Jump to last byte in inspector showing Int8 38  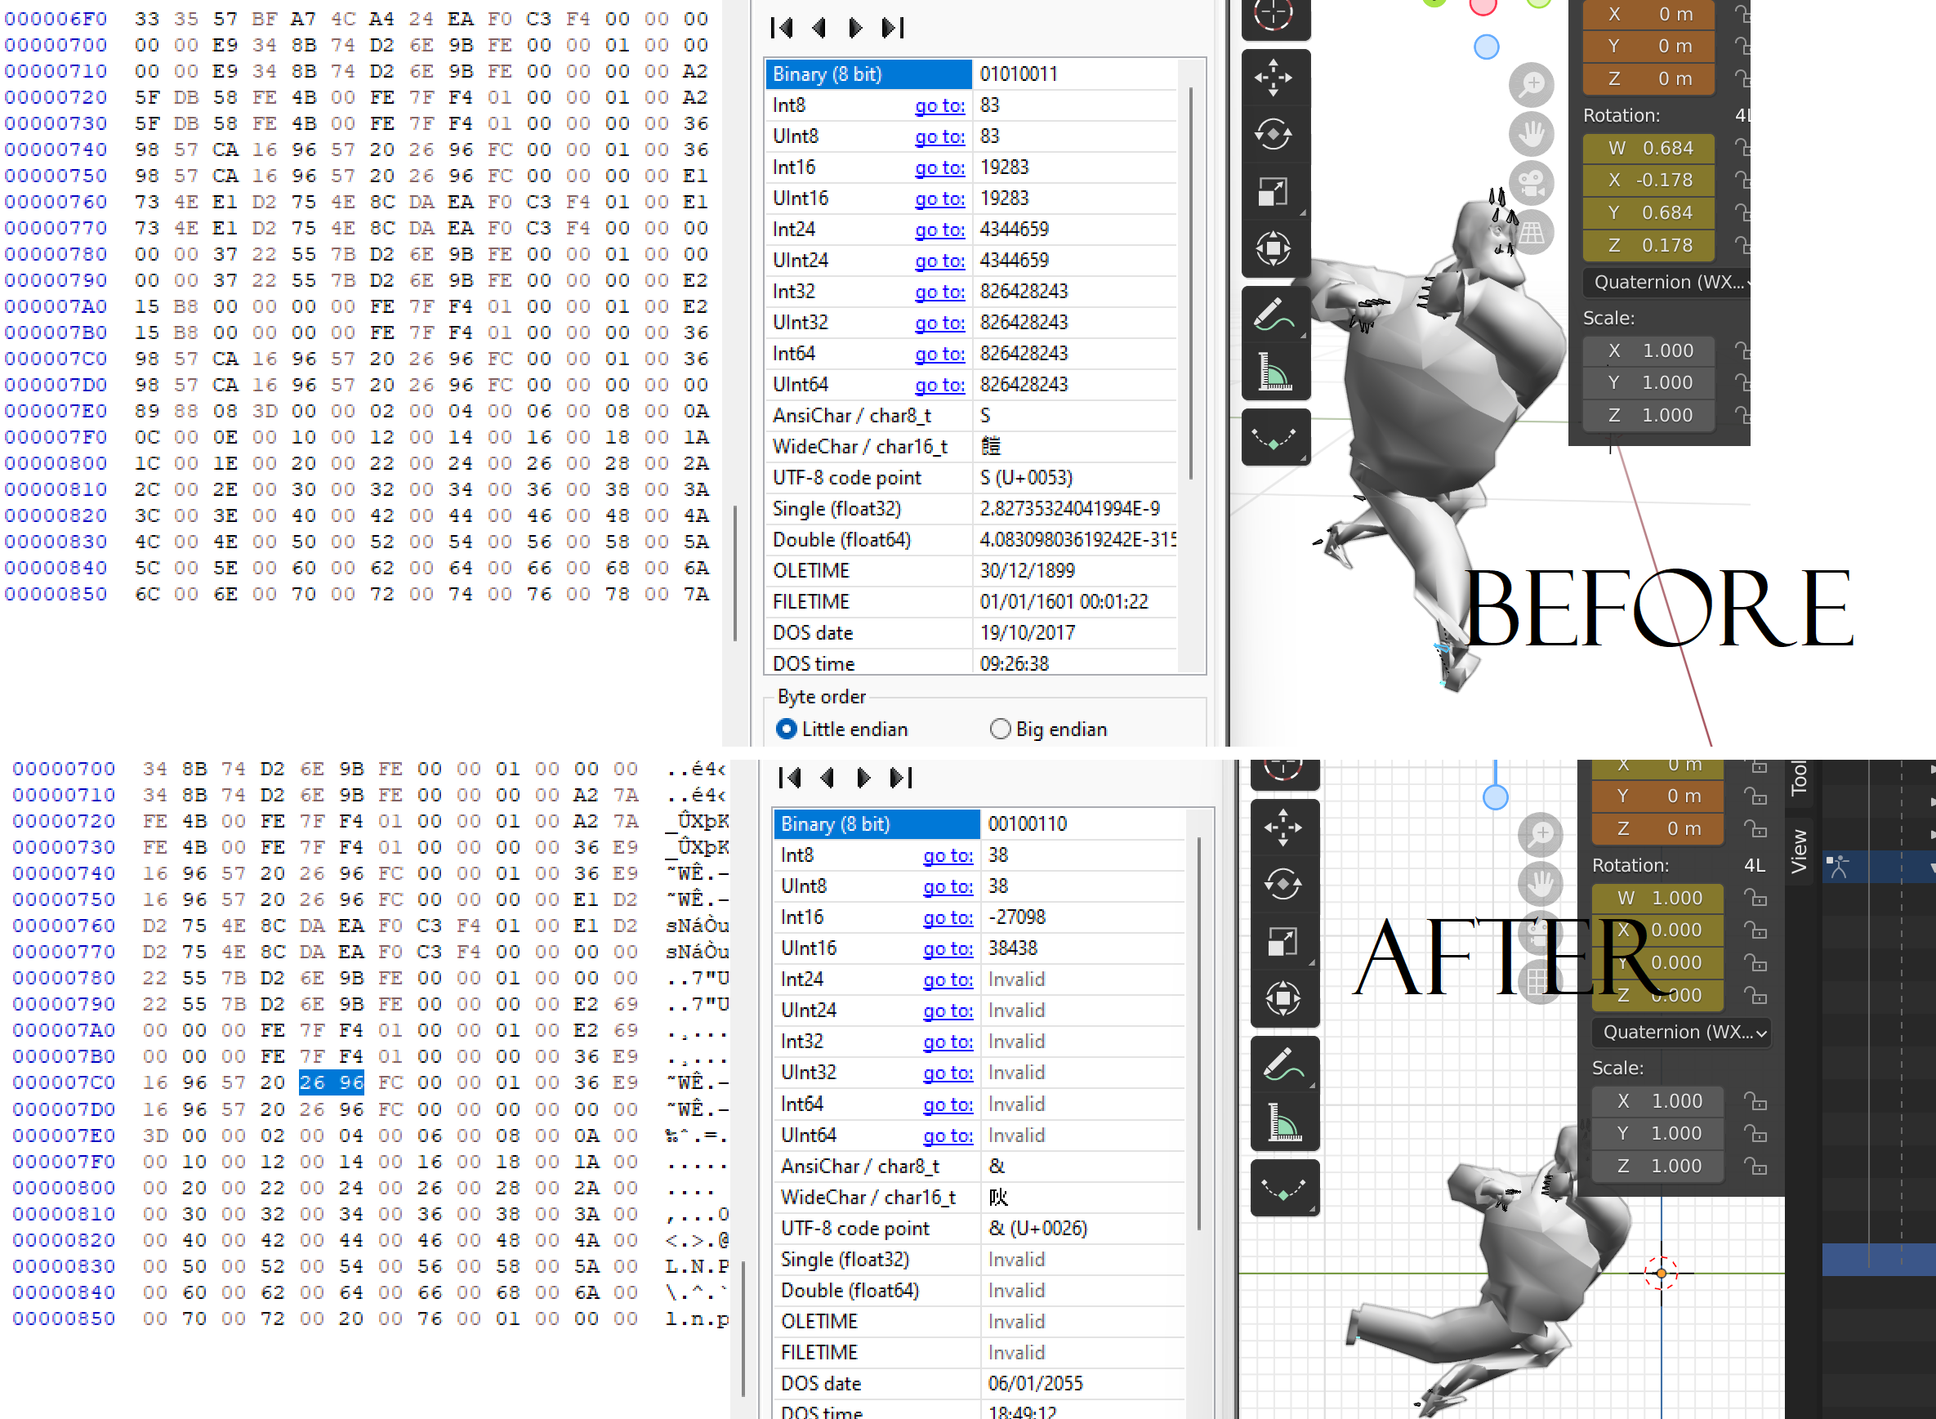click(x=901, y=779)
